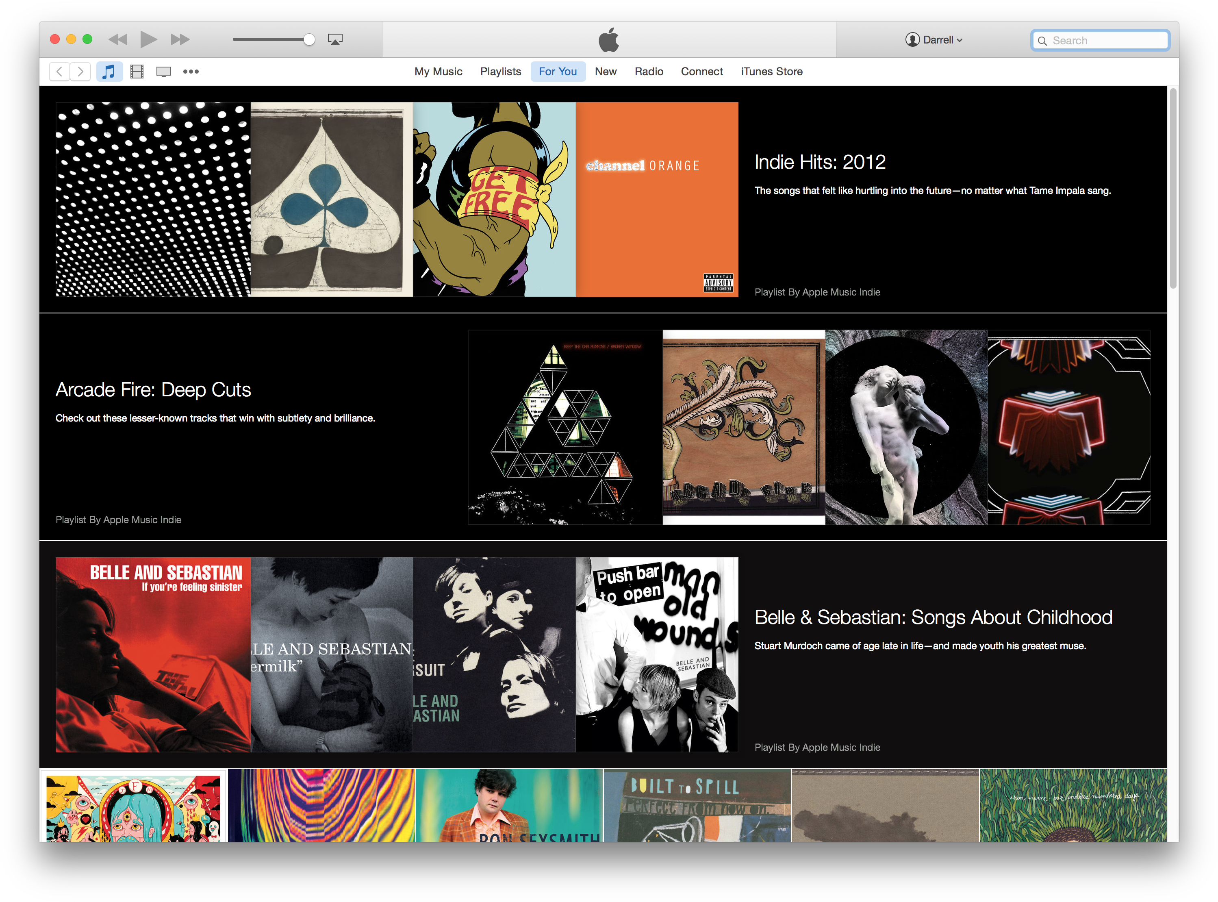The height and width of the screenshot is (902, 1218).
Task: Select the For You tab
Action: (558, 72)
